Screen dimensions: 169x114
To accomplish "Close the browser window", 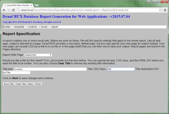I will pos(165,2).
